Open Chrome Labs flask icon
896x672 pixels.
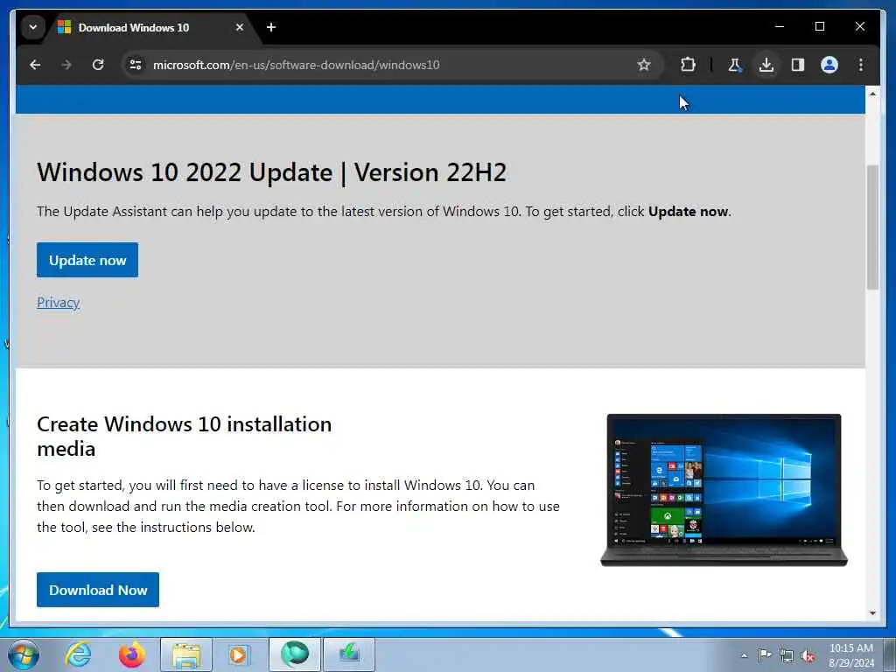point(735,65)
